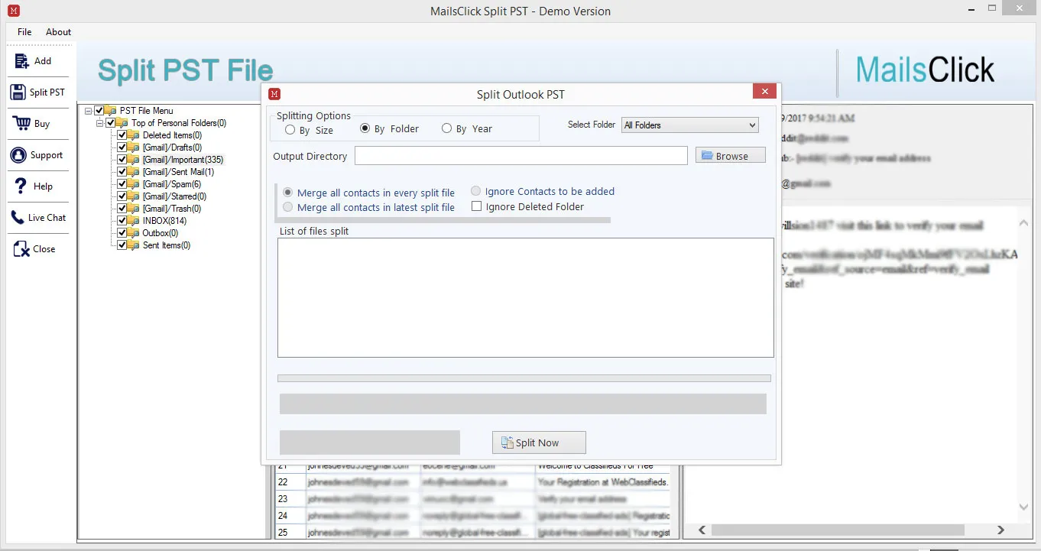Viewport: 1041px width, 551px height.
Task: Click folder icon beside Deleted Items(0)
Action: click(x=135, y=135)
